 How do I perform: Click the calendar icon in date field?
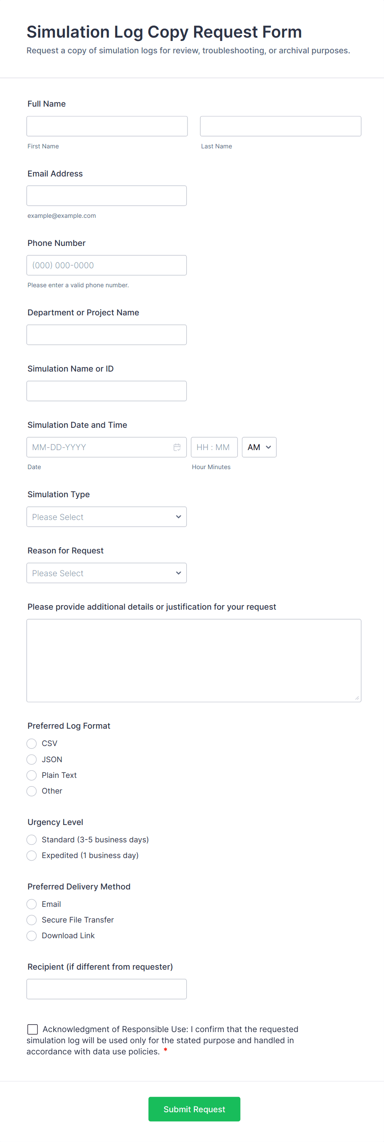pyautogui.click(x=177, y=447)
